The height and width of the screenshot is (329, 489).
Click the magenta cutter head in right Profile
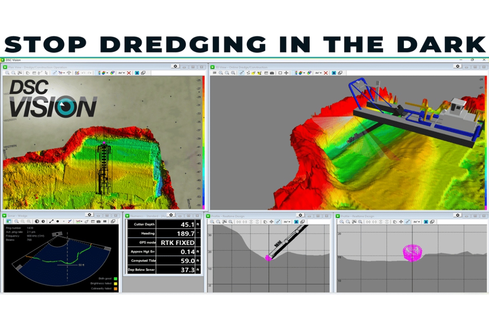[x=412, y=253]
